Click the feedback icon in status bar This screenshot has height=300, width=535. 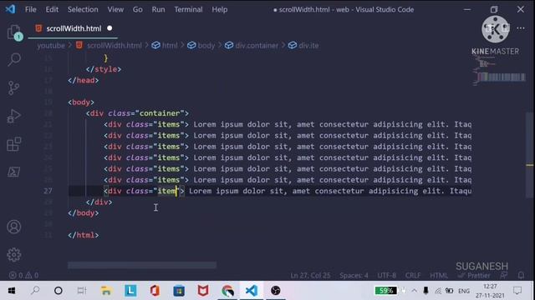coord(503,275)
